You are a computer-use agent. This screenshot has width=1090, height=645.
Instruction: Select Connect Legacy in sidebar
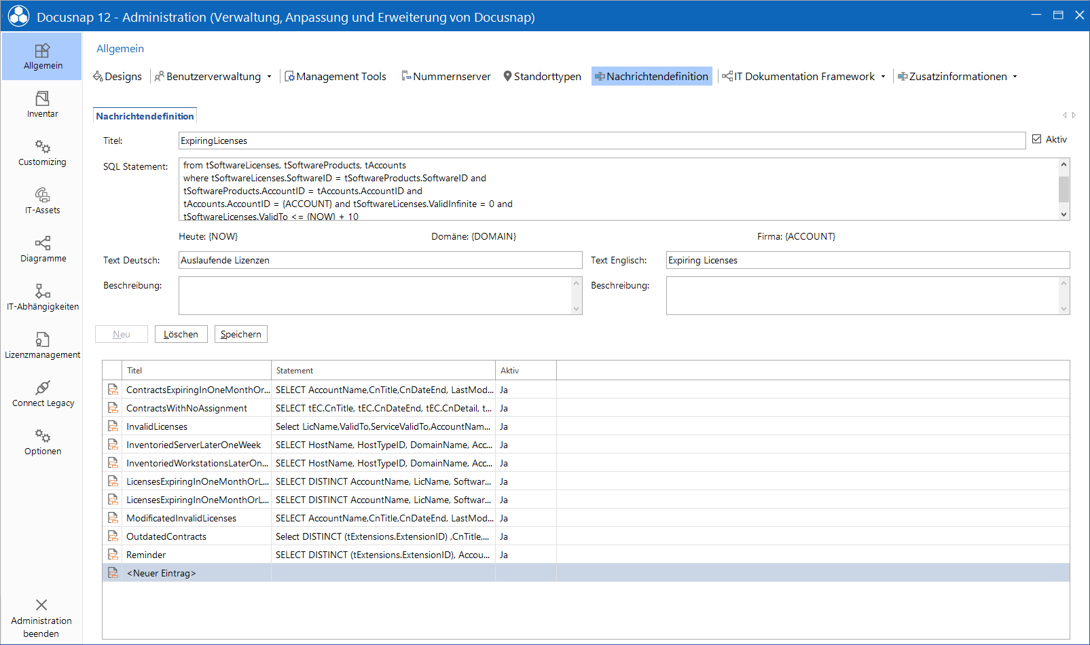point(42,394)
